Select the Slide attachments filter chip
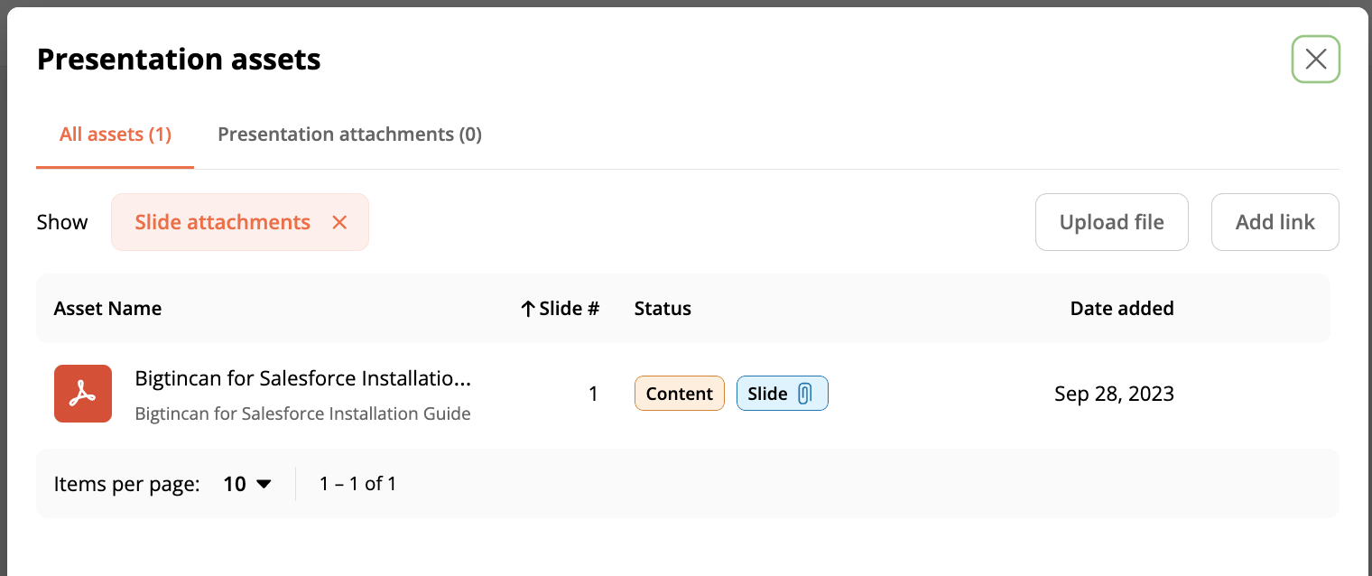Image resolution: width=1372 pixels, height=576 pixels. pos(222,222)
